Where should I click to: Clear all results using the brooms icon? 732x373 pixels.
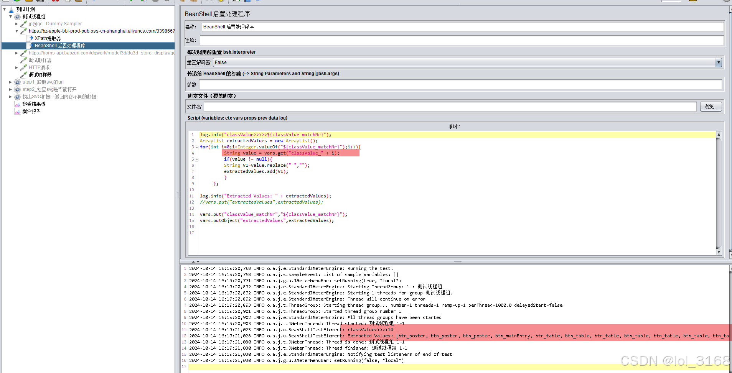click(194, 2)
